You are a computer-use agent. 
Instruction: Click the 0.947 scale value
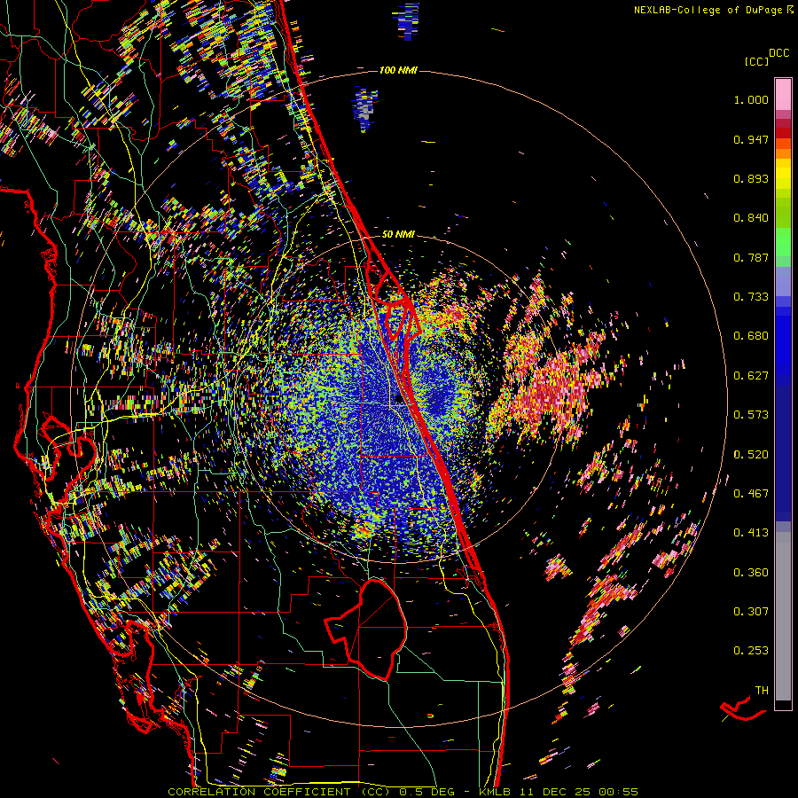click(751, 139)
